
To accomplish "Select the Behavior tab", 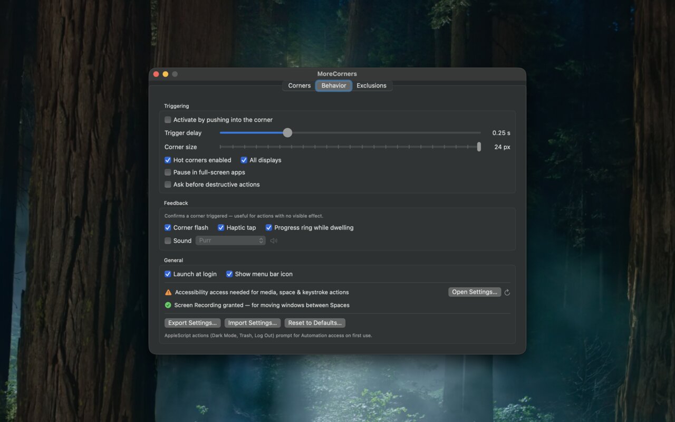I will [x=334, y=85].
